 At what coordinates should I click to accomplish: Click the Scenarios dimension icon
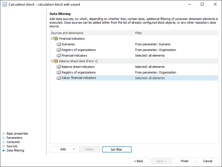tap(59, 44)
